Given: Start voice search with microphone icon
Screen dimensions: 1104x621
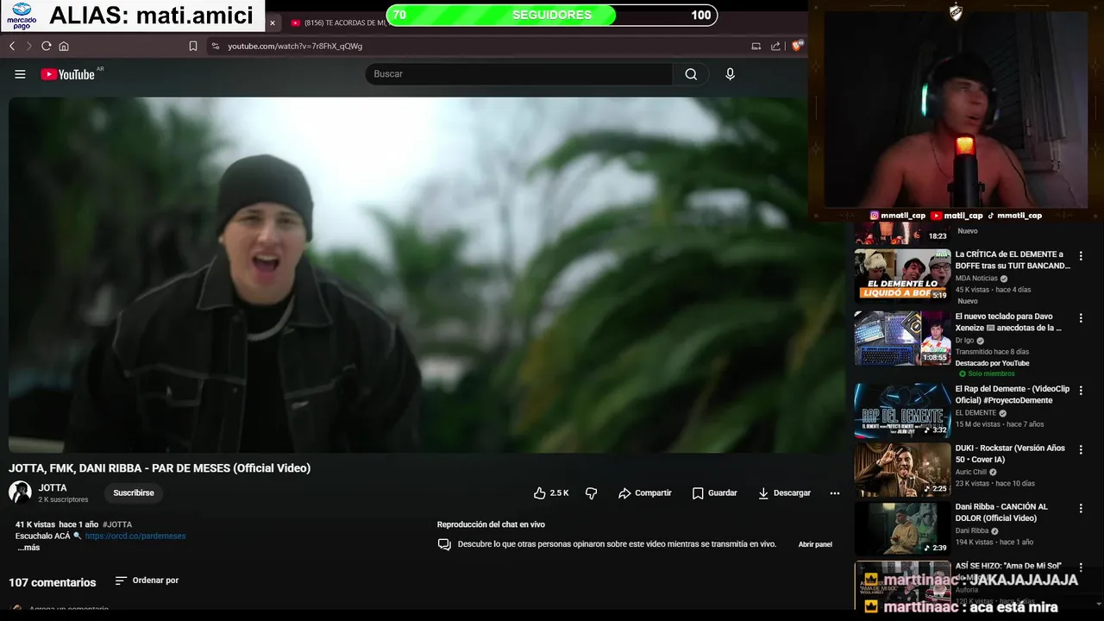Looking at the screenshot, I should pyautogui.click(x=730, y=74).
